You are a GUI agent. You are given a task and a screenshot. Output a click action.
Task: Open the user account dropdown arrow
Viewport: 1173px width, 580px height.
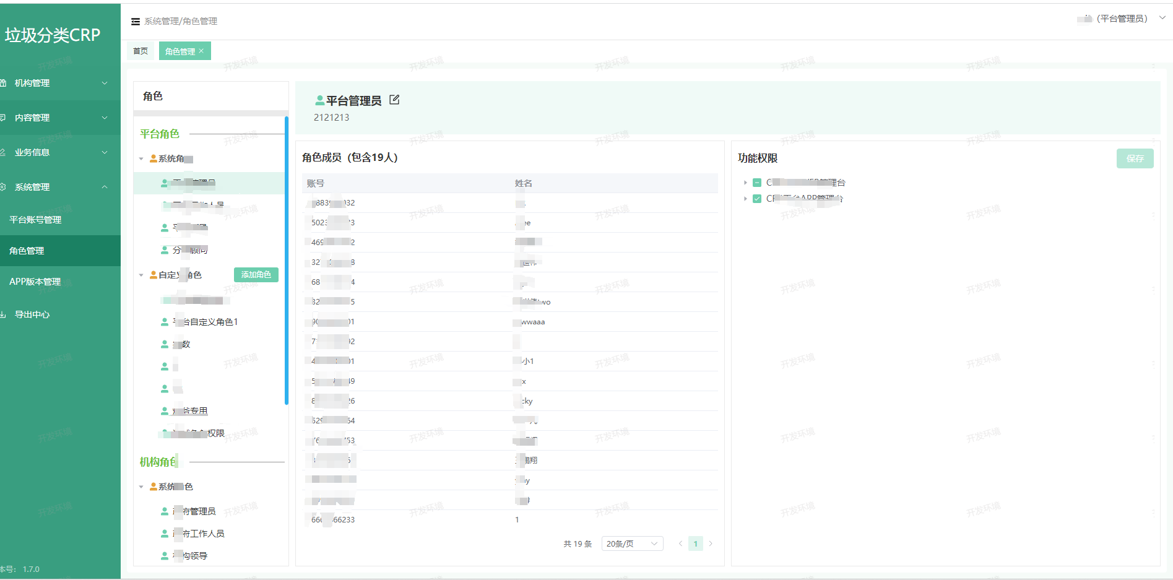1162,18
